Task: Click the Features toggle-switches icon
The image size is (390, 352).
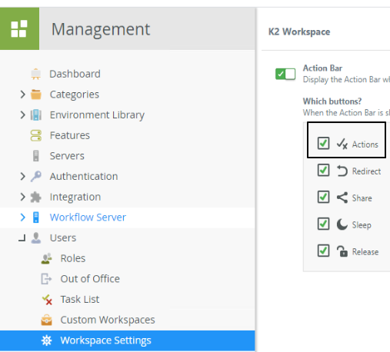Action: click(36, 135)
